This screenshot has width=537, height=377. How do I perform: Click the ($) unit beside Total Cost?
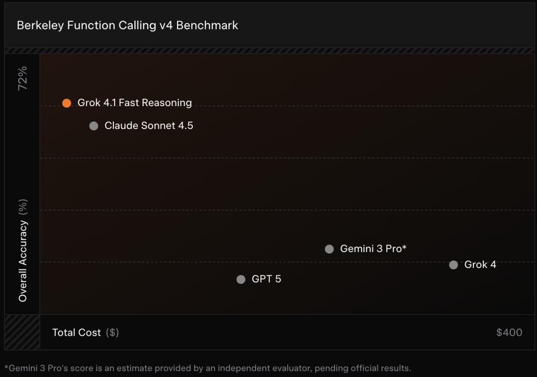[x=112, y=333]
